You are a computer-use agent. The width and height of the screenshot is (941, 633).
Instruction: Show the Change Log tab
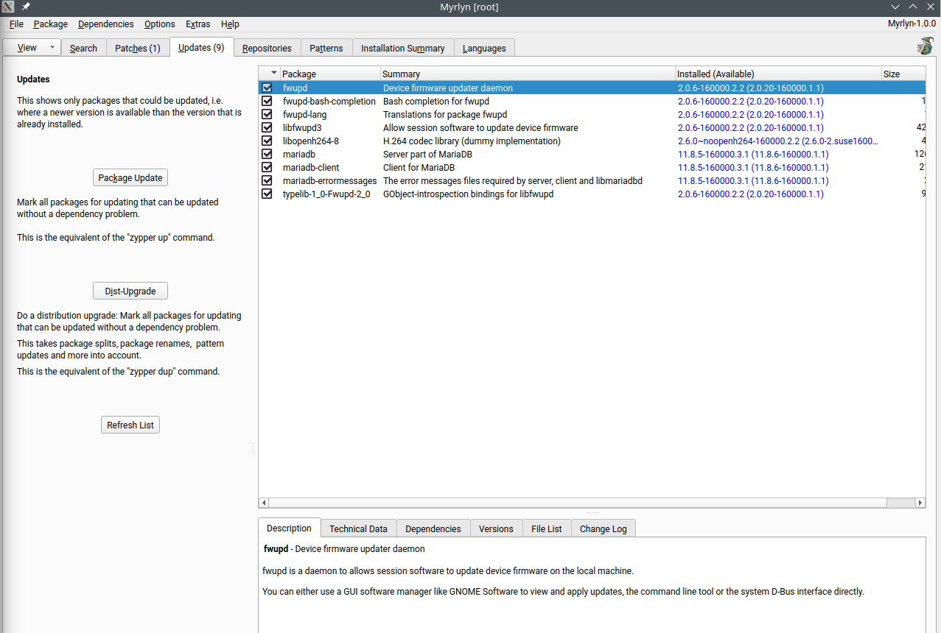pyautogui.click(x=603, y=528)
